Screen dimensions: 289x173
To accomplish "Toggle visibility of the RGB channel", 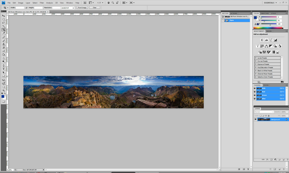I will 255,88.
